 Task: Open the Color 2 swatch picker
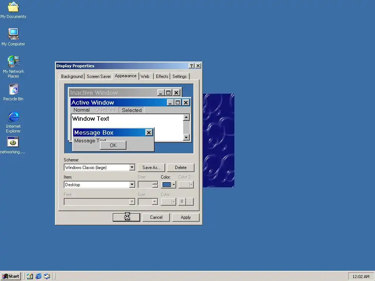(x=186, y=184)
